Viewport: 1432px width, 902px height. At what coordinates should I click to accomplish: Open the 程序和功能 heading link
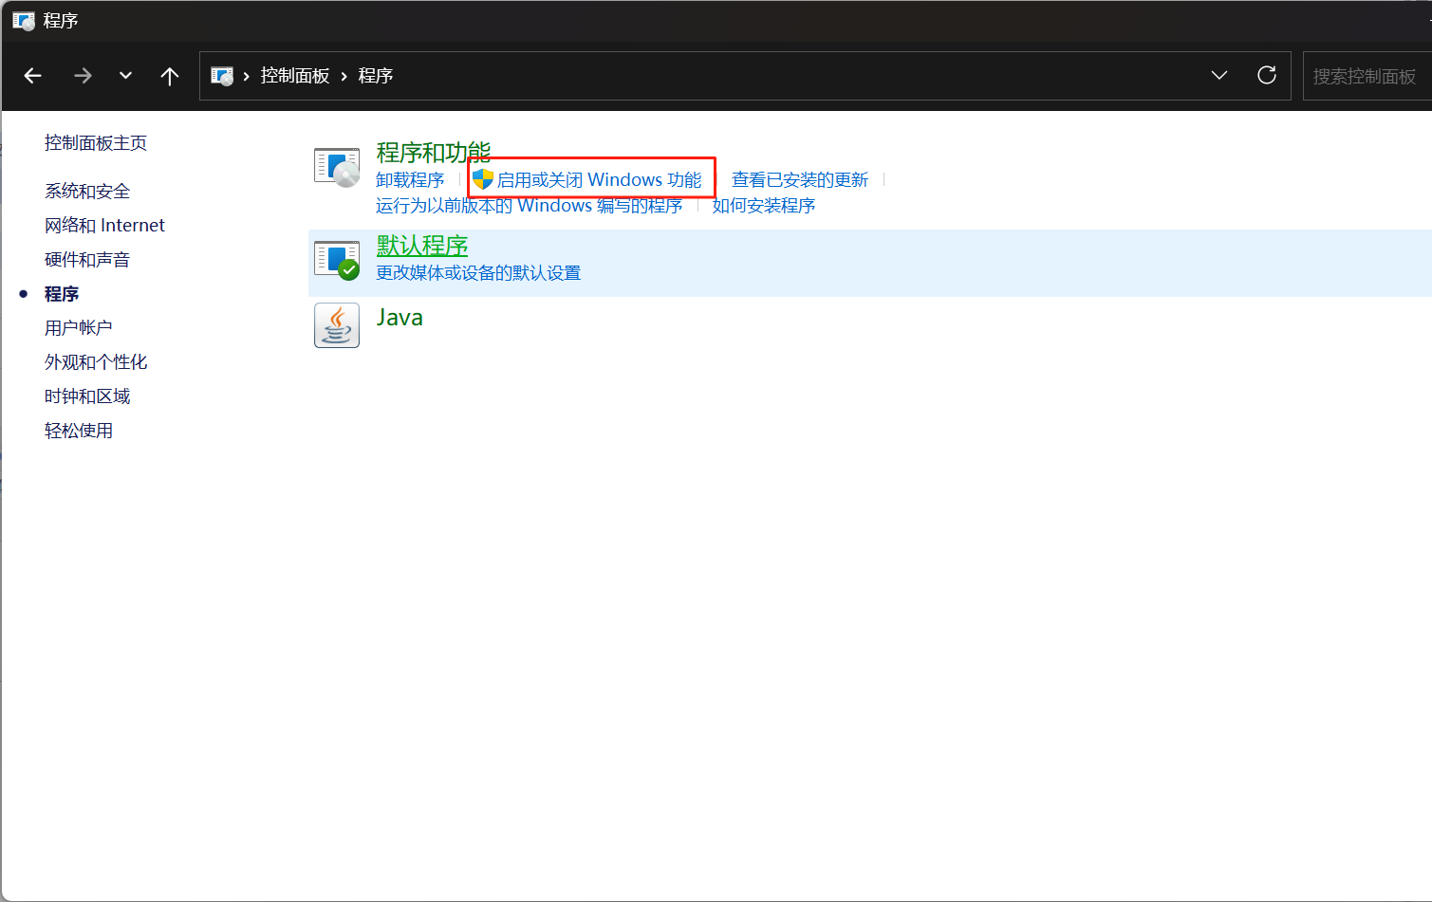point(434,153)
